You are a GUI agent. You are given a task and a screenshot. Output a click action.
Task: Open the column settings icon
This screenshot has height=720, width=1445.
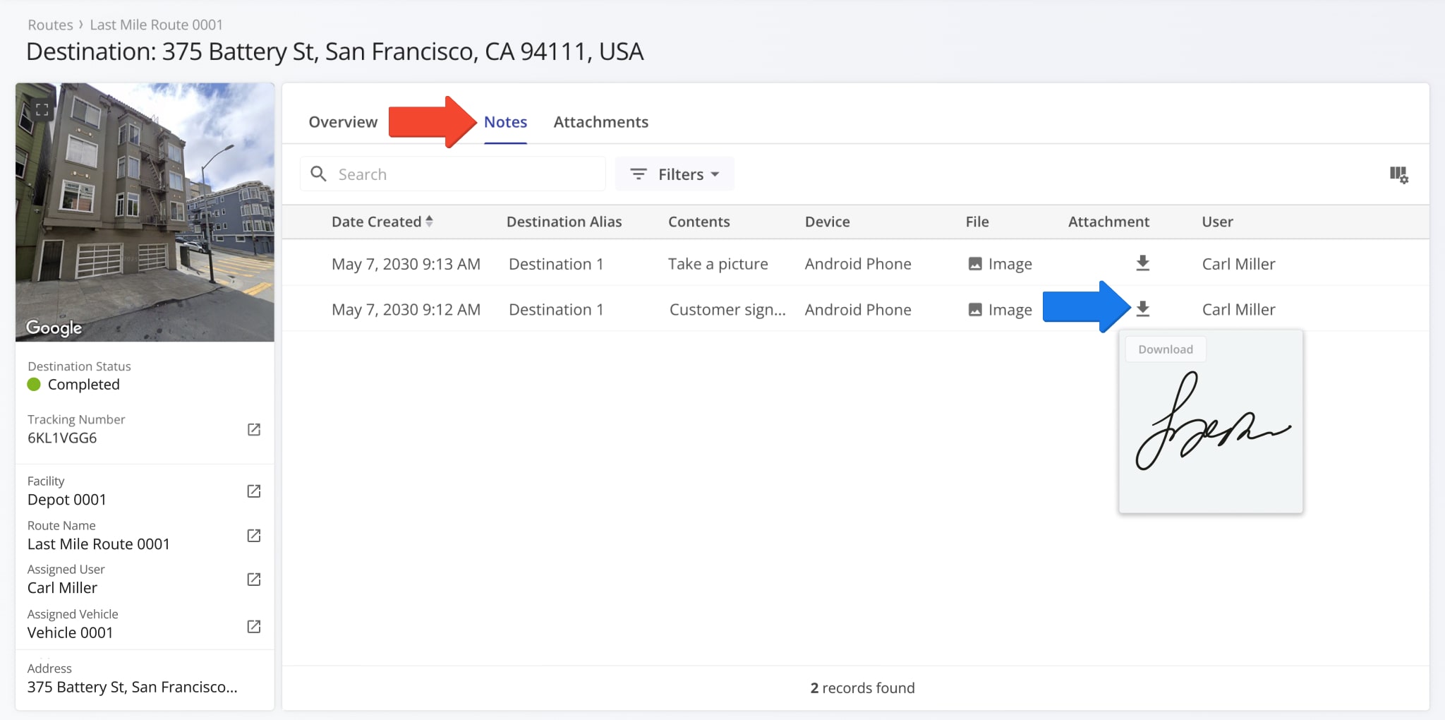1398,174
